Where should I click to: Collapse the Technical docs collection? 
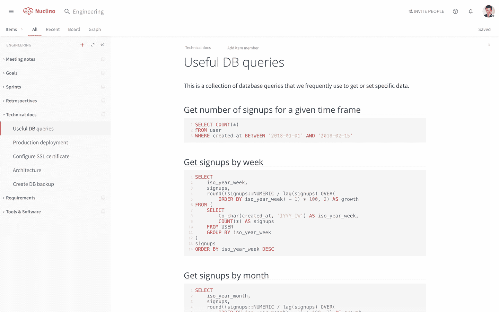[4, 115]
